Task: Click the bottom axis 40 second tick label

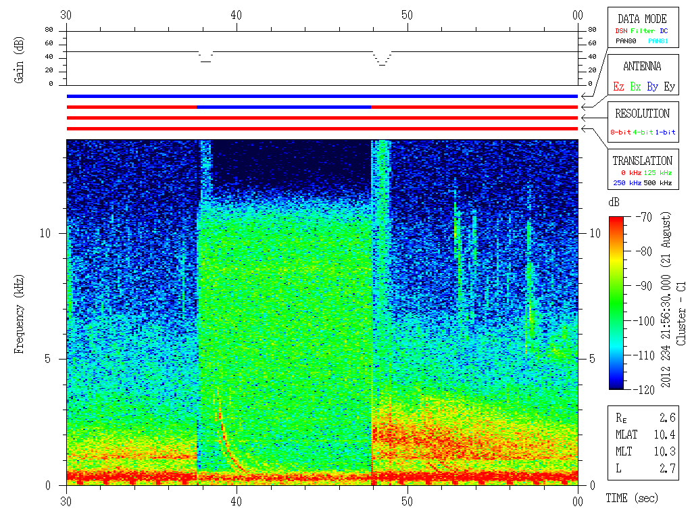Action: 236,502
